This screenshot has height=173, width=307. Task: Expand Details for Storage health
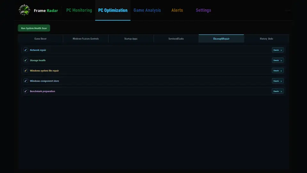coord(278,60)
